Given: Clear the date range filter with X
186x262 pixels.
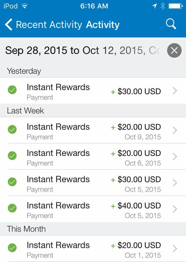Looking at the screenshot, I should click(174, 50).
